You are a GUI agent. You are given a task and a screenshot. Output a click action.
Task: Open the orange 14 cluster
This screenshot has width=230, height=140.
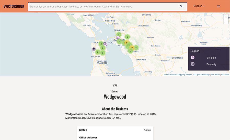coord(126,43)
